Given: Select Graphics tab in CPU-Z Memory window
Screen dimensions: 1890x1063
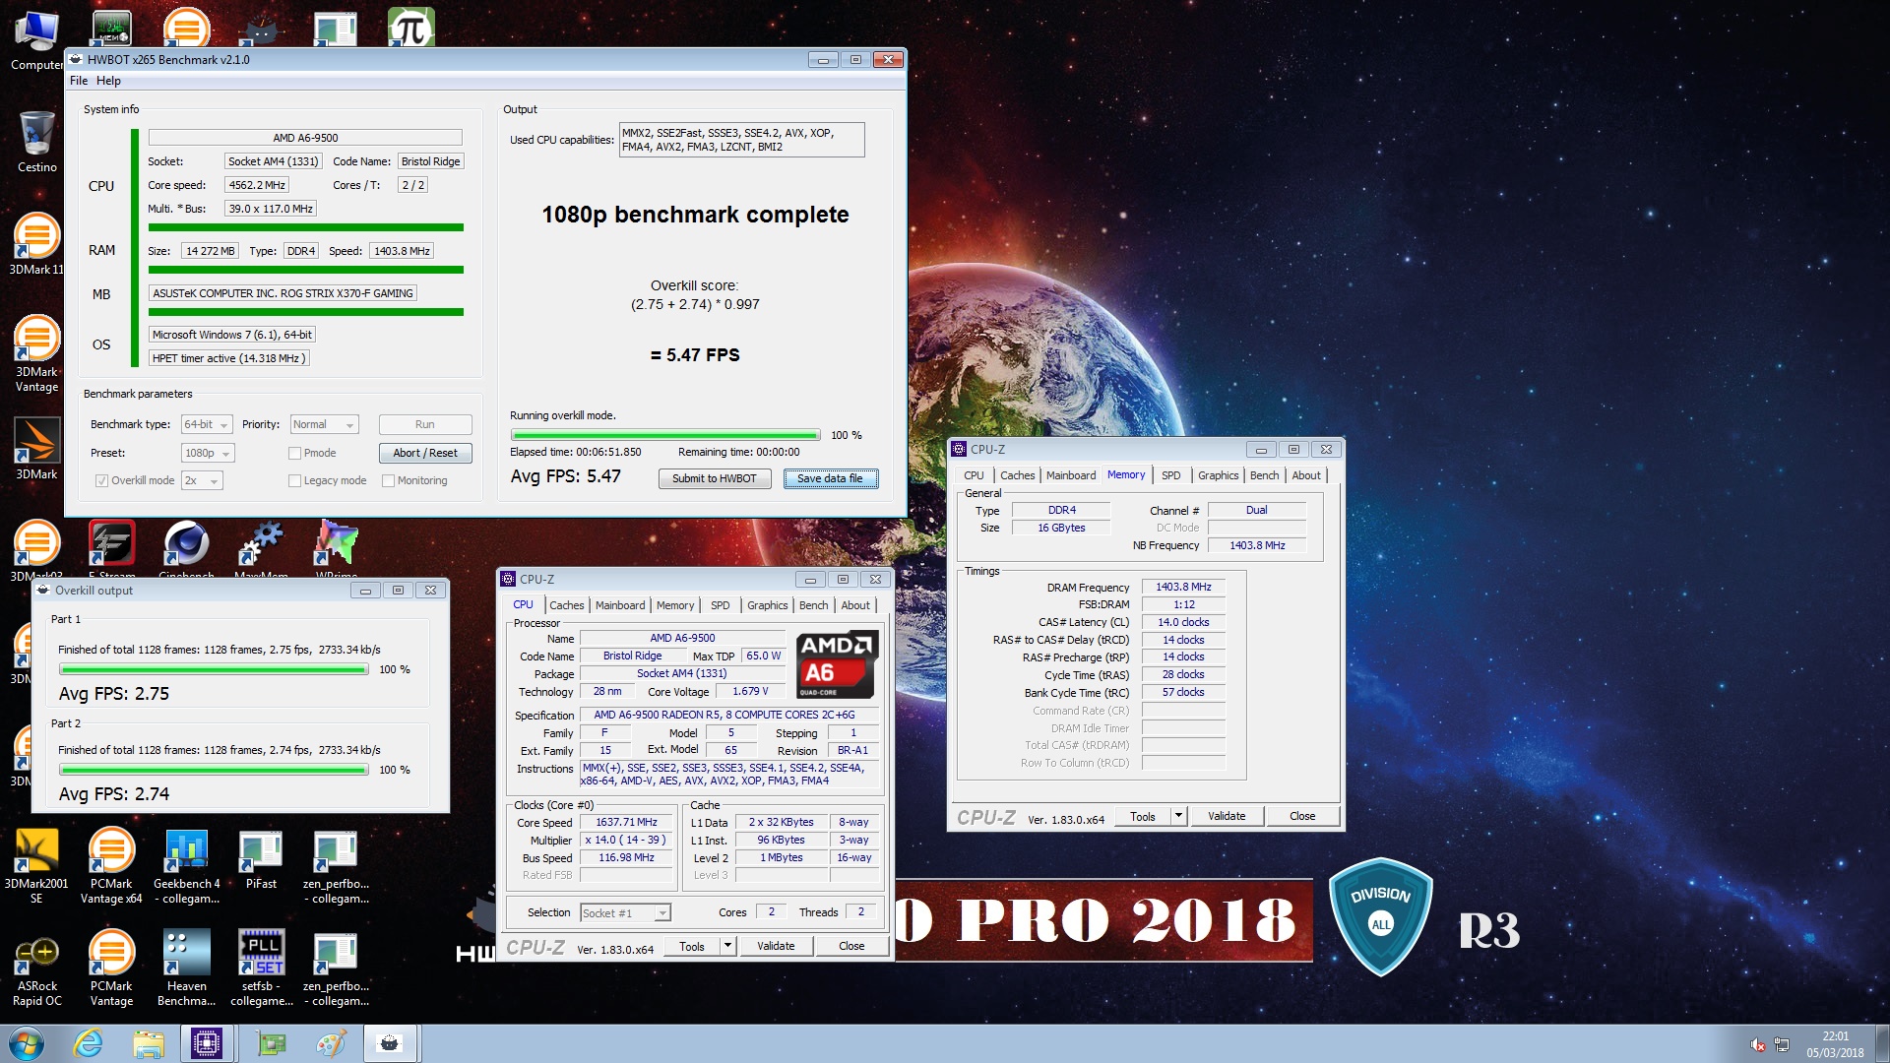Looking at the screenshot, I should coord(1218,475).
